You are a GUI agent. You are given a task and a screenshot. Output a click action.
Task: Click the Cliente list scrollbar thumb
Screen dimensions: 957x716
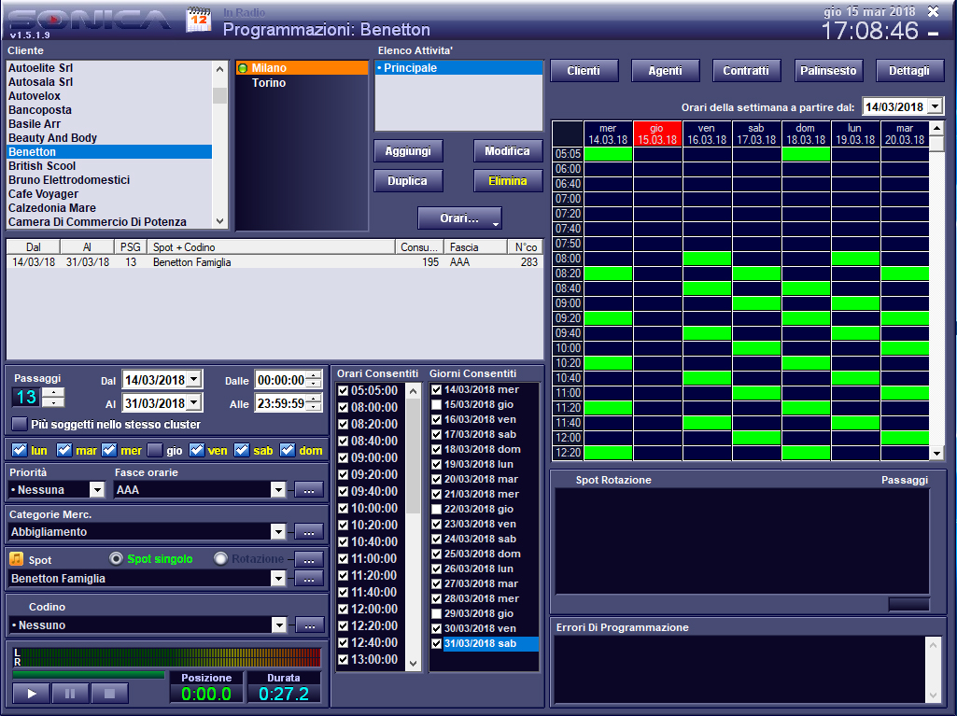[219, 96]
